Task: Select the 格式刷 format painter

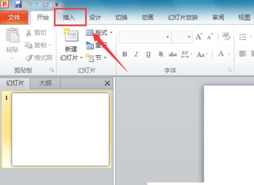Action: point(39,58)
